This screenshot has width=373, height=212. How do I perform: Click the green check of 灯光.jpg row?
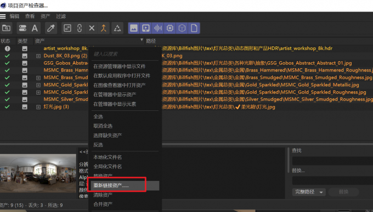[x=7, y=107]
